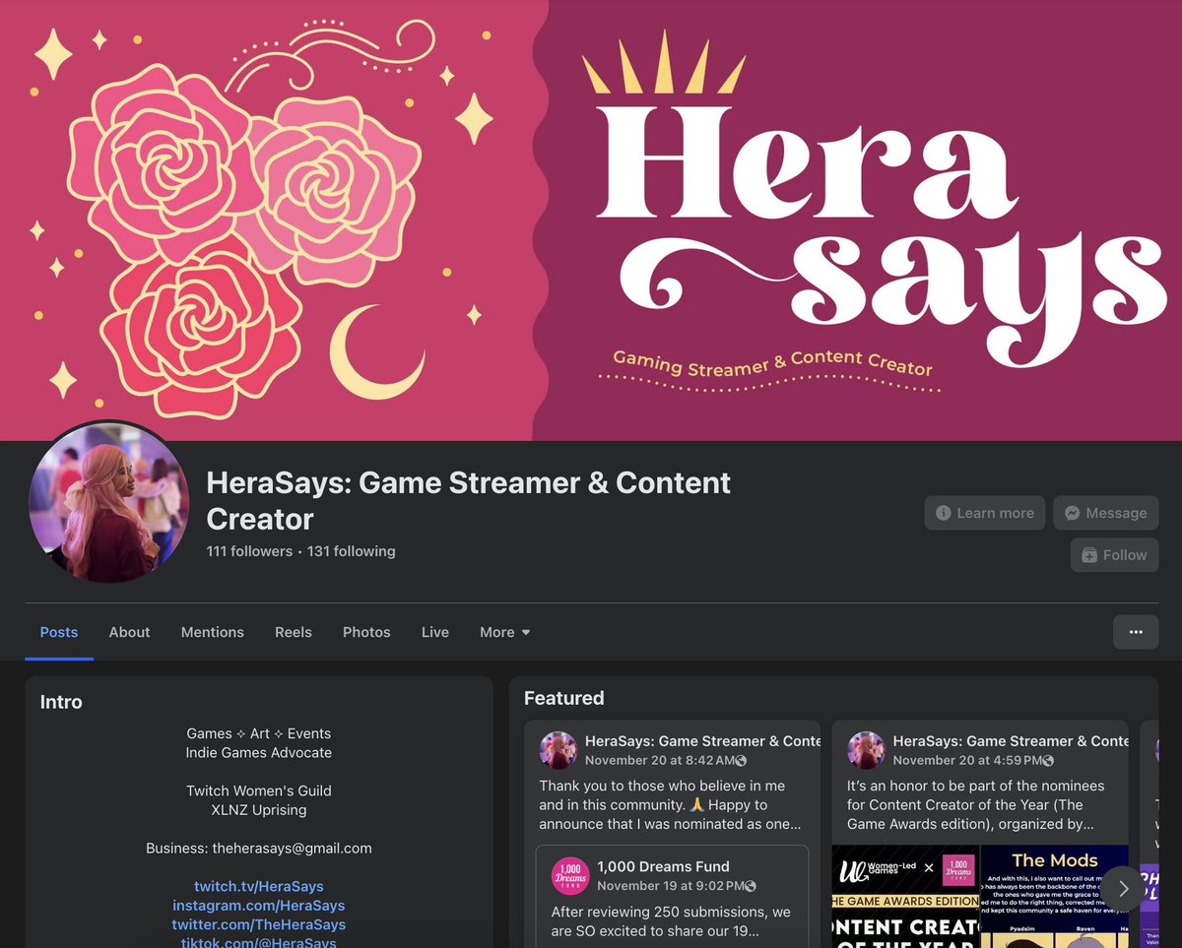The image size is (1182, 948).
Task: Follow the HeraSays page
Action: click(1114, 555)
